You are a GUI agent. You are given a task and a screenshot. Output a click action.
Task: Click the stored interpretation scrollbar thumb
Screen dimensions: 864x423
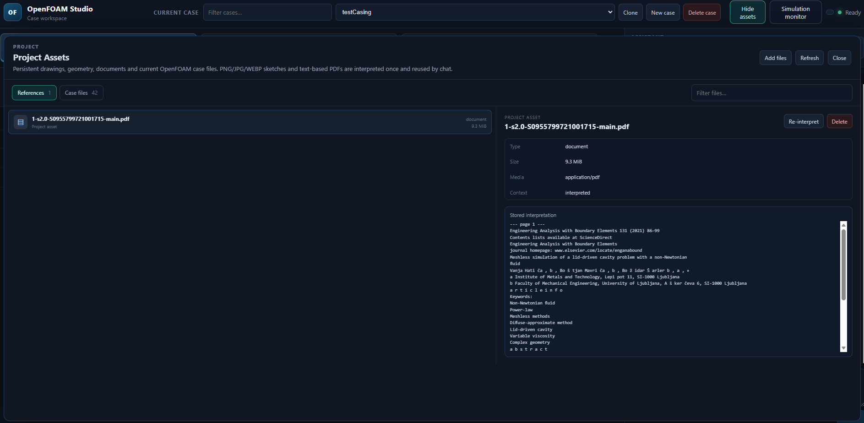coord(843,265)
